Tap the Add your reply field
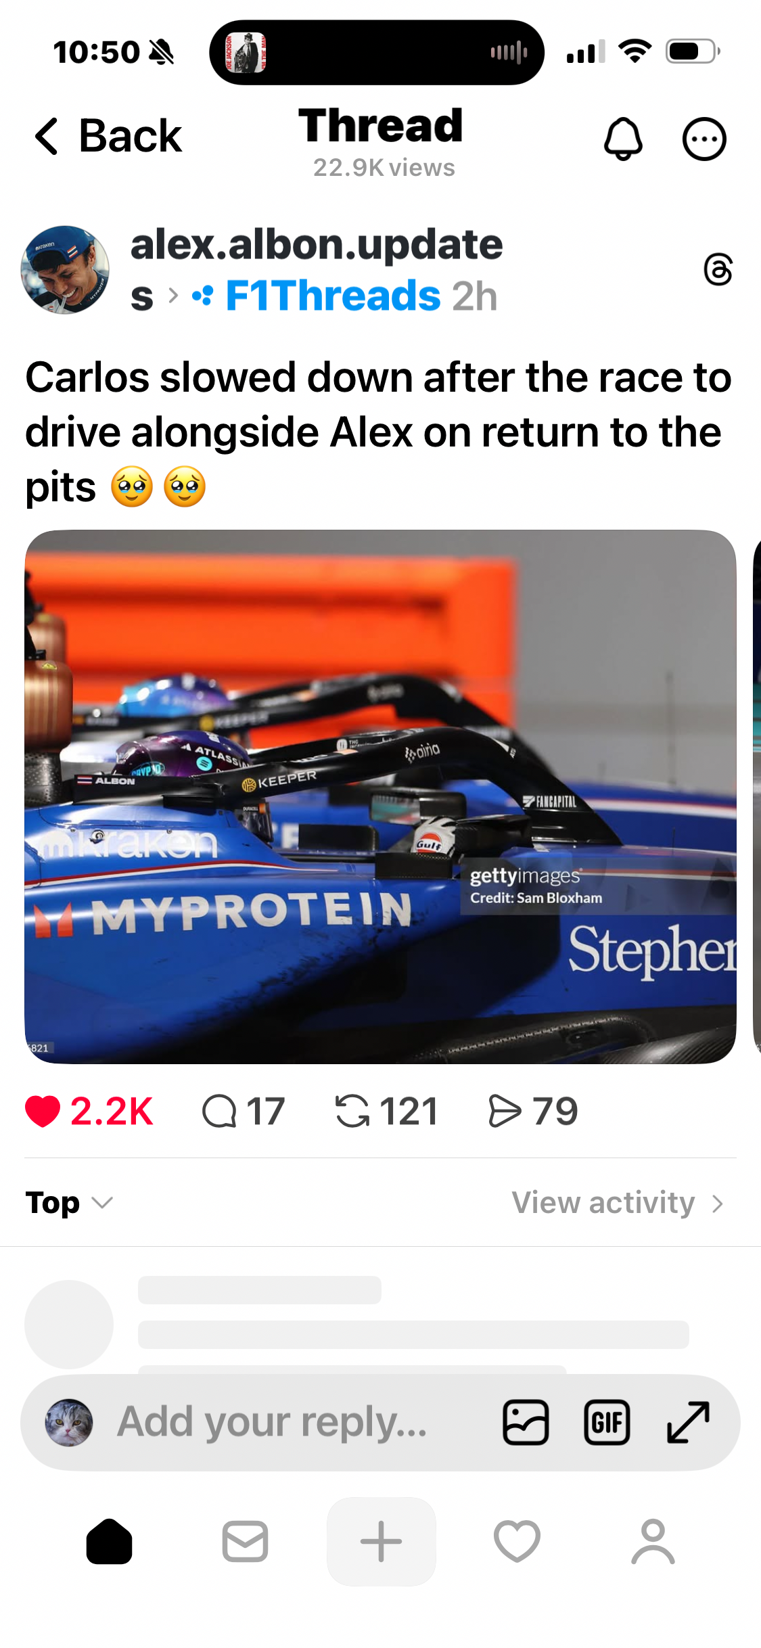The height and width of the screenshot is (1648, 761). click(x=272, y=1422)
